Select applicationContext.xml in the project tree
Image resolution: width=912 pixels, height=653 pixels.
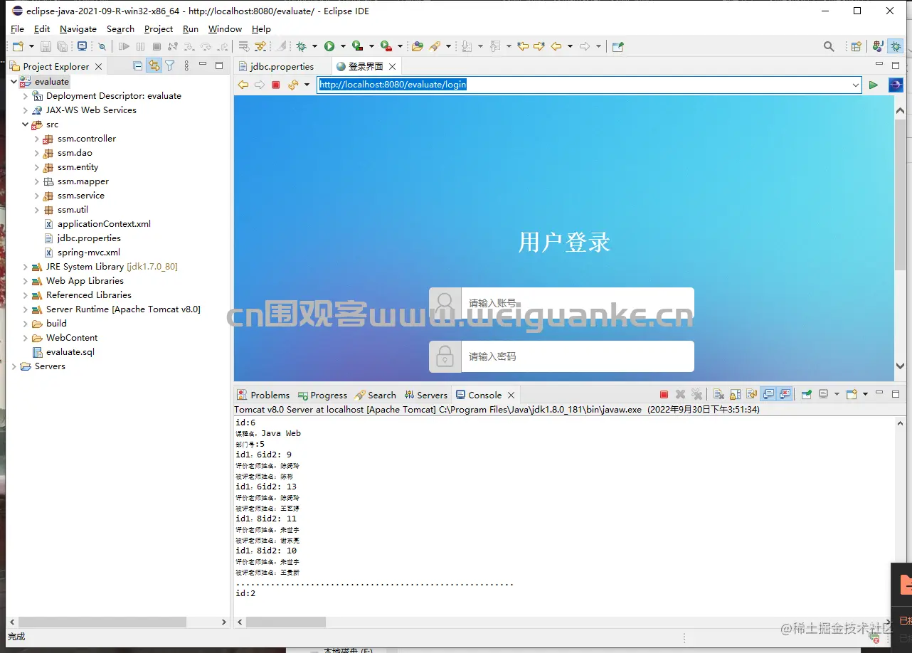point(104,224)
